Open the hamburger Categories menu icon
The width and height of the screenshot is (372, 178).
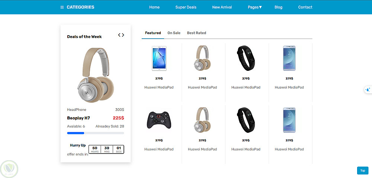(x=62, y=7)
